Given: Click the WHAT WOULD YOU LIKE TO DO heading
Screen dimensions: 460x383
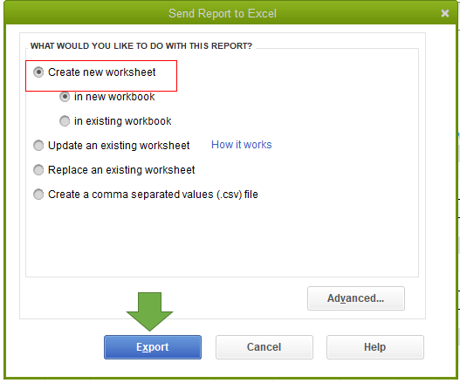Looking at the screenshot, I should point(141,46).
